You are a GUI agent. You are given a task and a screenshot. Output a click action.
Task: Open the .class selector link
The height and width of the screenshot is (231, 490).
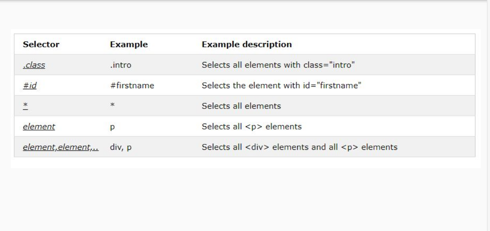click(34, 65)
